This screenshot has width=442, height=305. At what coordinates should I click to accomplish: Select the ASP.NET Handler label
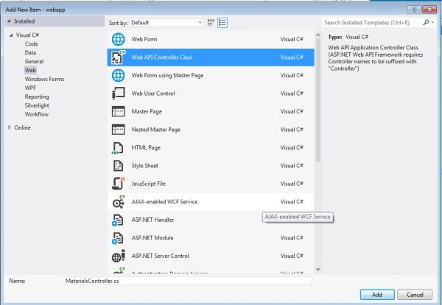[x=152, y=220]
